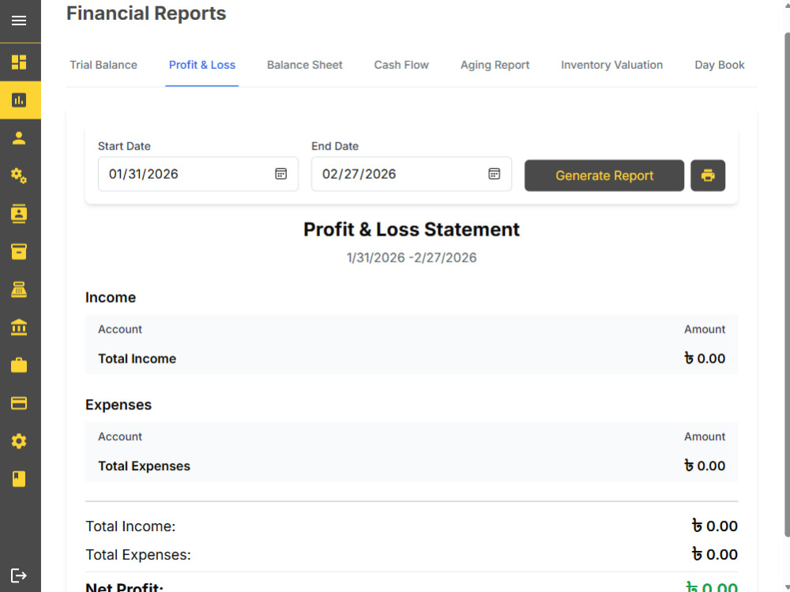The width and height of the screenshot is (790, 592).
Task: Click the Total Expenses row label
Action: (x=144, y=466)
